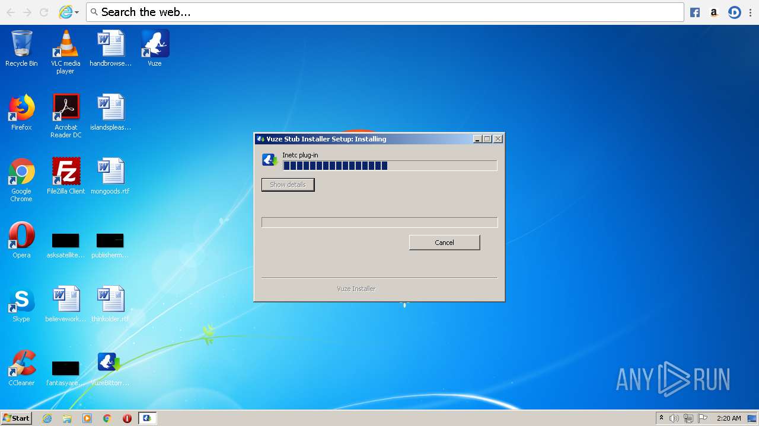Image resolution: width=759 pixels, height=426 pixels.
Task: Open browser three-dot menu
Action: coord(750,12)
